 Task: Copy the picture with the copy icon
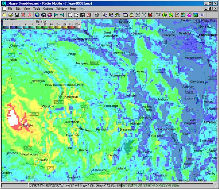click(105, 15)
